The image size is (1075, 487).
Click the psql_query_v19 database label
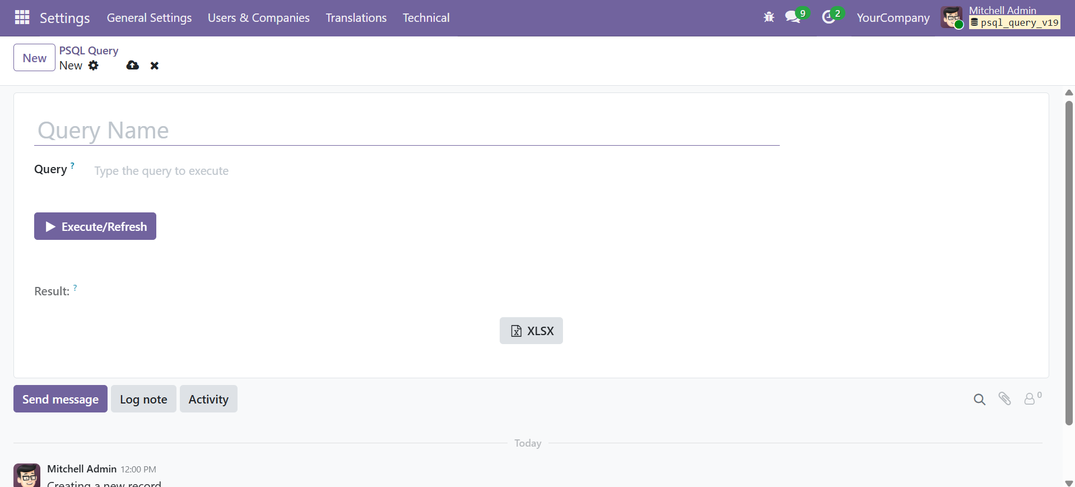[1015, 22]
